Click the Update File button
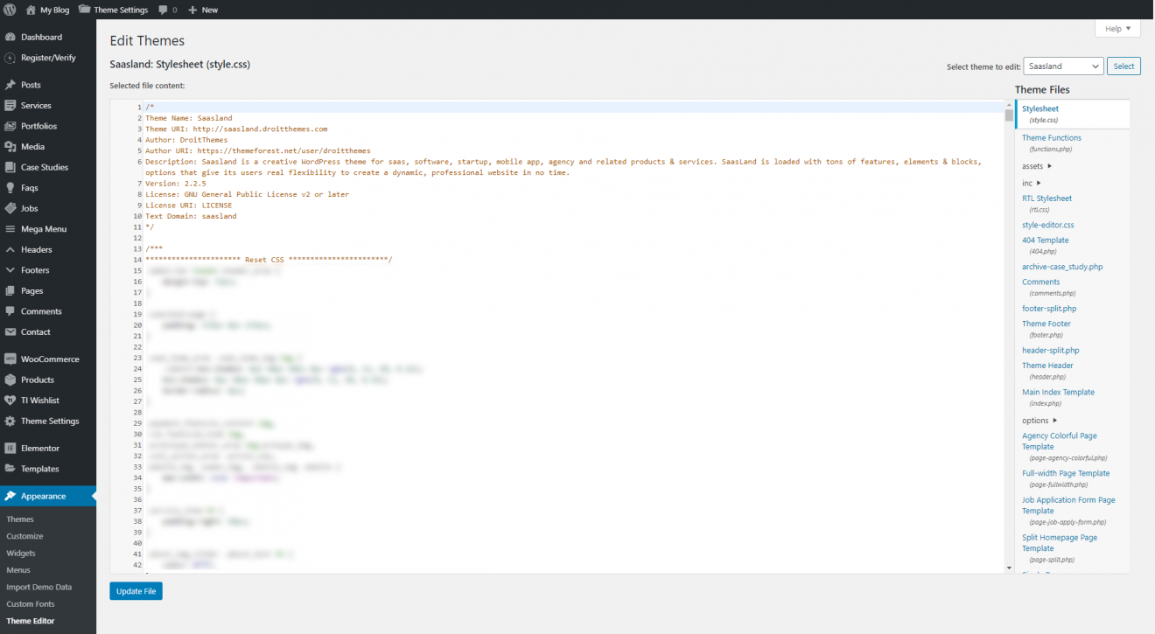The height and width of the screenshot is (634, 1155). click(x=136, y=591)
